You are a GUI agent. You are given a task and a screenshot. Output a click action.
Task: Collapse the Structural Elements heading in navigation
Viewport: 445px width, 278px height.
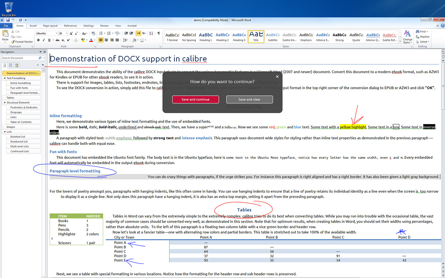pos(4,103)
